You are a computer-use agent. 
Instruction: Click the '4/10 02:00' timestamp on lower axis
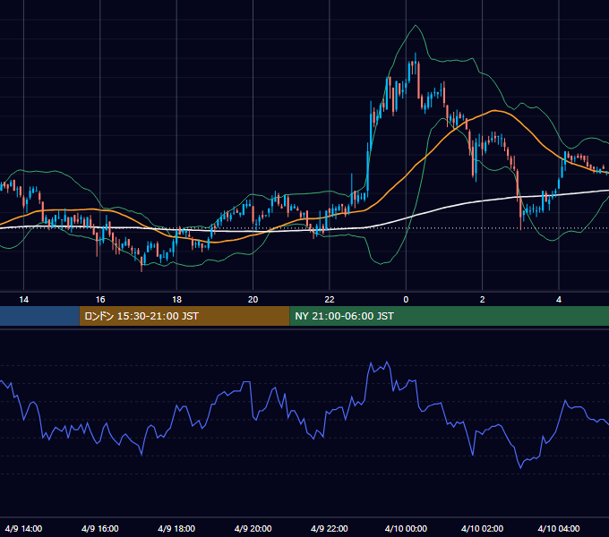click(x=483, y=528)
